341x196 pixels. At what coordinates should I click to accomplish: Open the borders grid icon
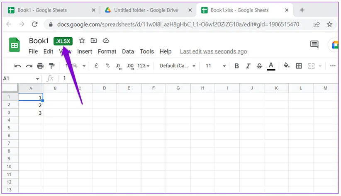299,66
